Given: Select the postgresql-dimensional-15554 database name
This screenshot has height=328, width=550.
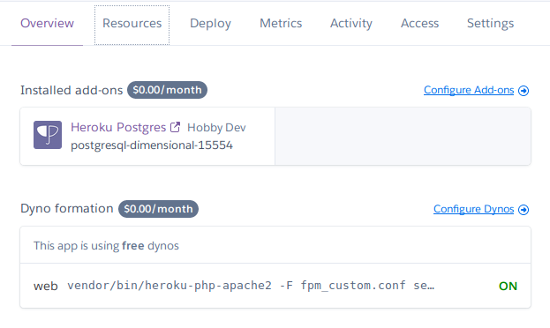Looking at the screenshot, I should point(152,145).
